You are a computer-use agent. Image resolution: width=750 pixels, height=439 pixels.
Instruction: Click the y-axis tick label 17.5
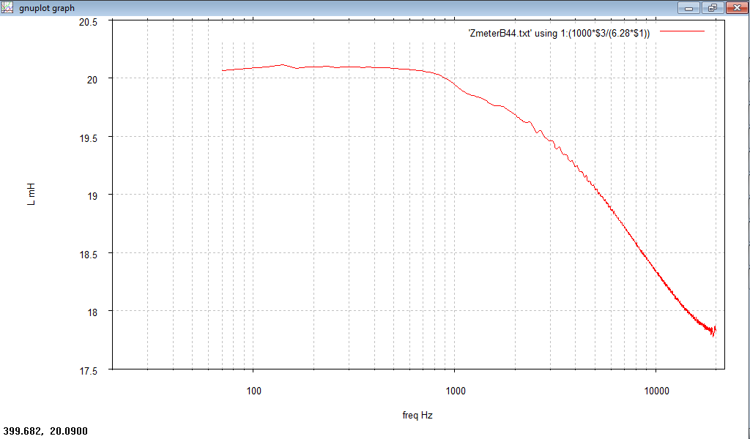[89, 371]
